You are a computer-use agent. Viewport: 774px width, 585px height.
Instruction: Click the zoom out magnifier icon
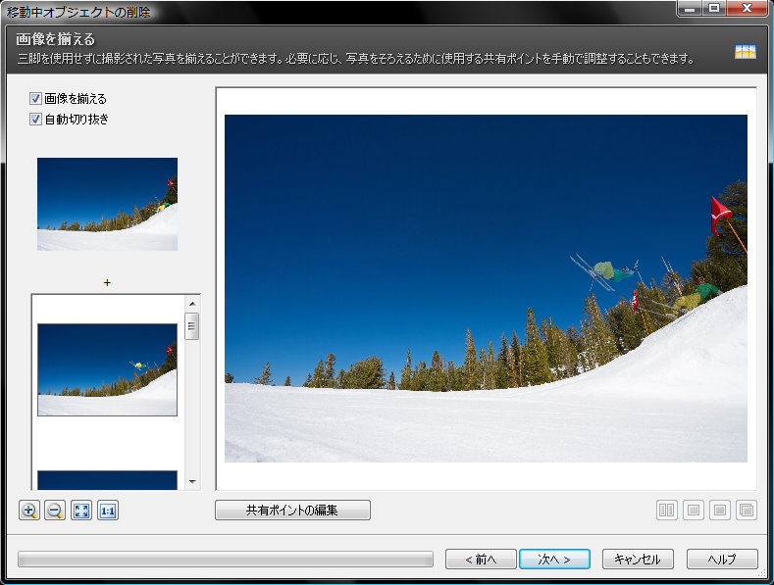[55, 511]
